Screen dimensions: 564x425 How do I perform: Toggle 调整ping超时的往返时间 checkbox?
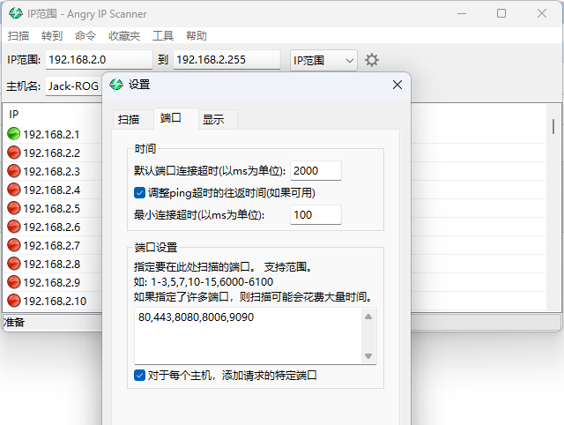pos(139,192)
